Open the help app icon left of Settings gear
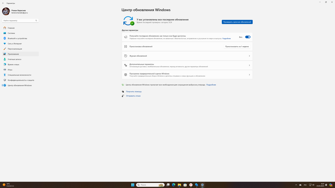Screen dimensions: 335x188 coord(197,185)
